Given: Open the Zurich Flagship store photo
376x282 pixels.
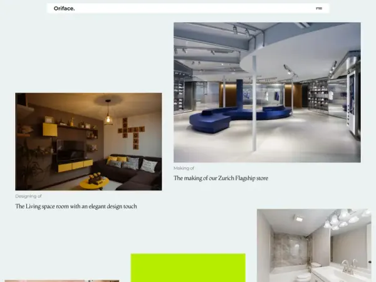Looking at the screenshot, I should pyautogui.click(x=267, y=92).
